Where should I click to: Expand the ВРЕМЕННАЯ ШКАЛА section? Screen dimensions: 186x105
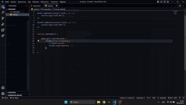[17, 95]
